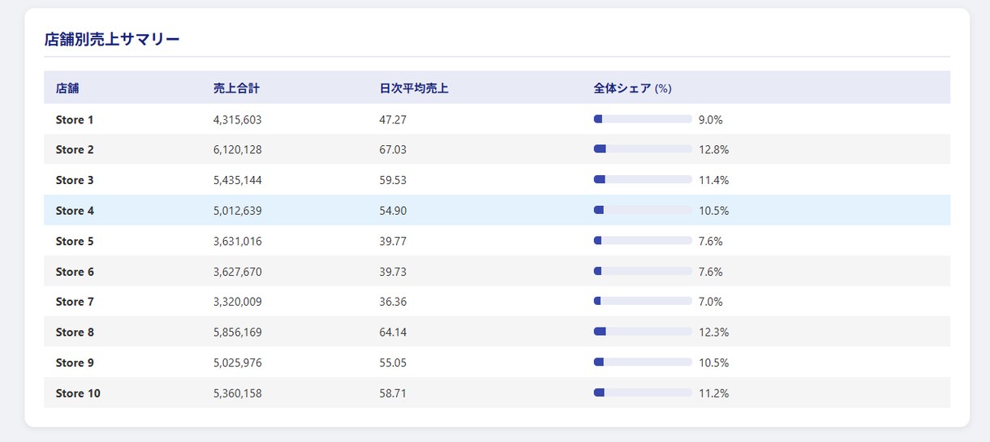The height and width of the screenshot is (442, 990).
Task: Click daily average 64.14
Action: (x=393, y=332)
